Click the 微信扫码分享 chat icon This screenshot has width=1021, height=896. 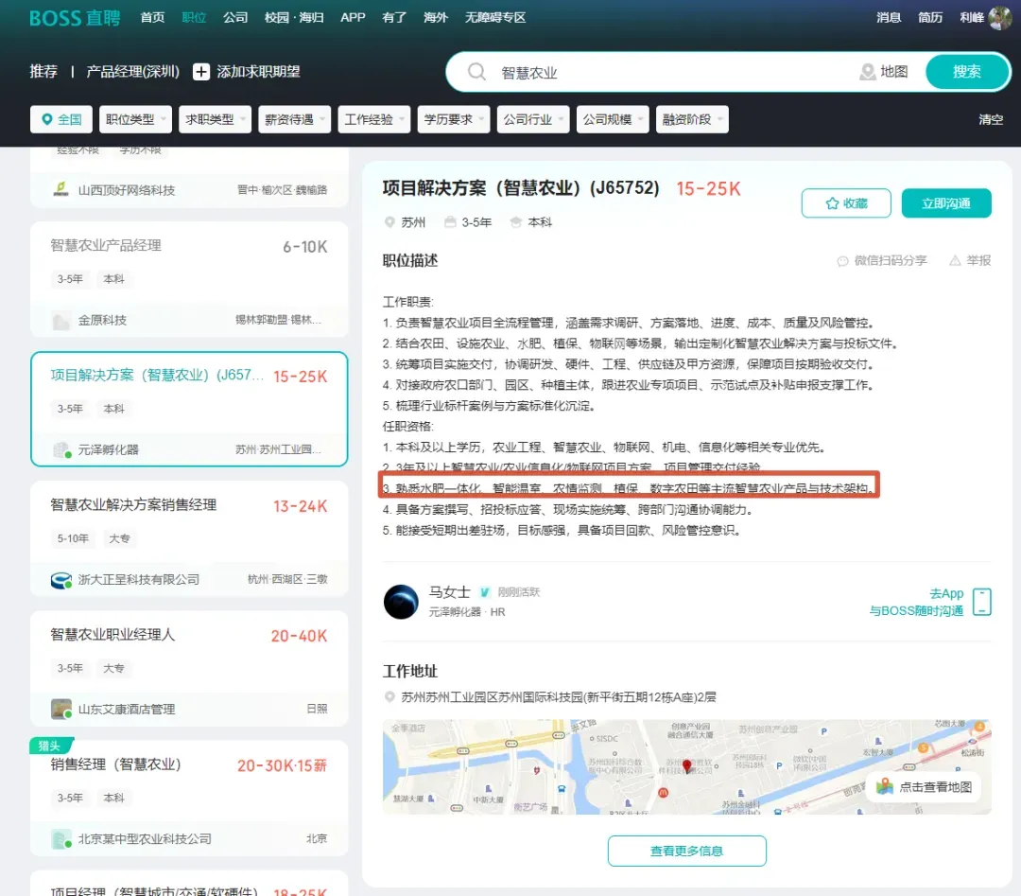tap(842, 260)
